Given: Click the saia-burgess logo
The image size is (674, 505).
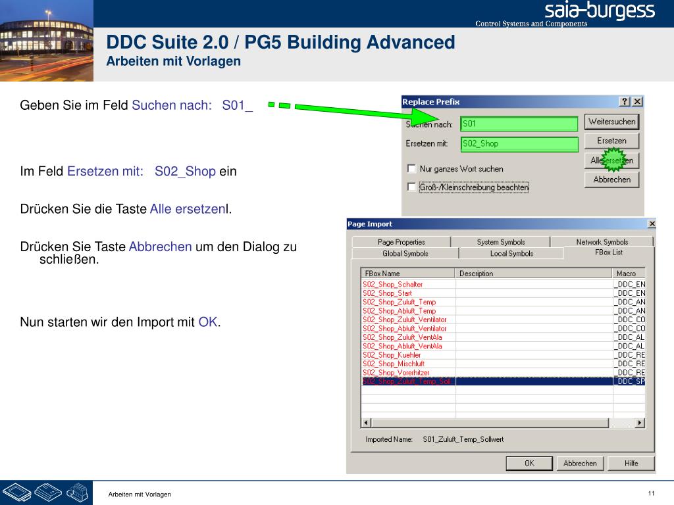Looking at the screenshot, I should click(600, 11).
